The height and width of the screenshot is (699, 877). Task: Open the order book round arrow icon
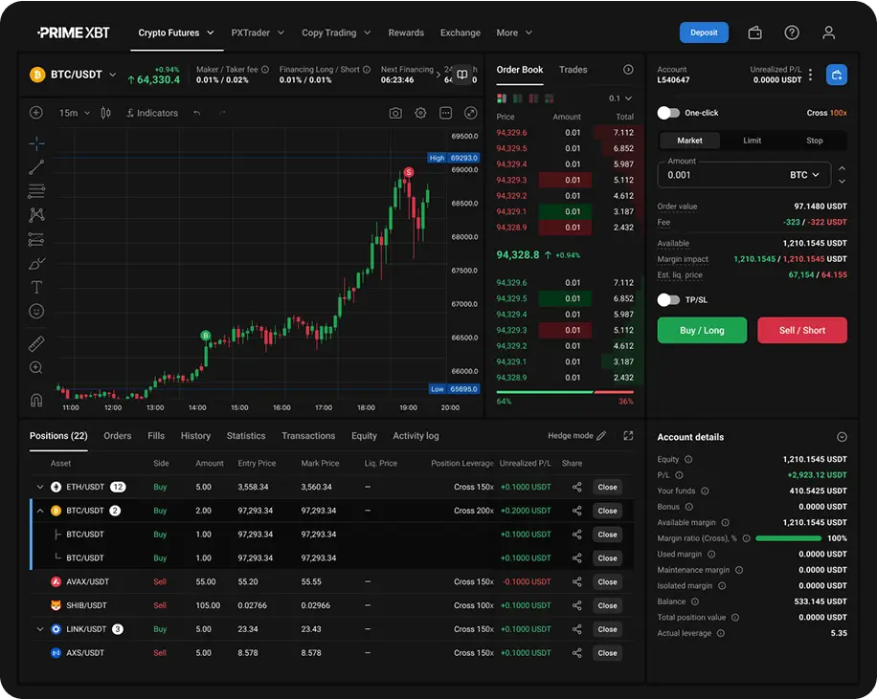tap(628, 69)
